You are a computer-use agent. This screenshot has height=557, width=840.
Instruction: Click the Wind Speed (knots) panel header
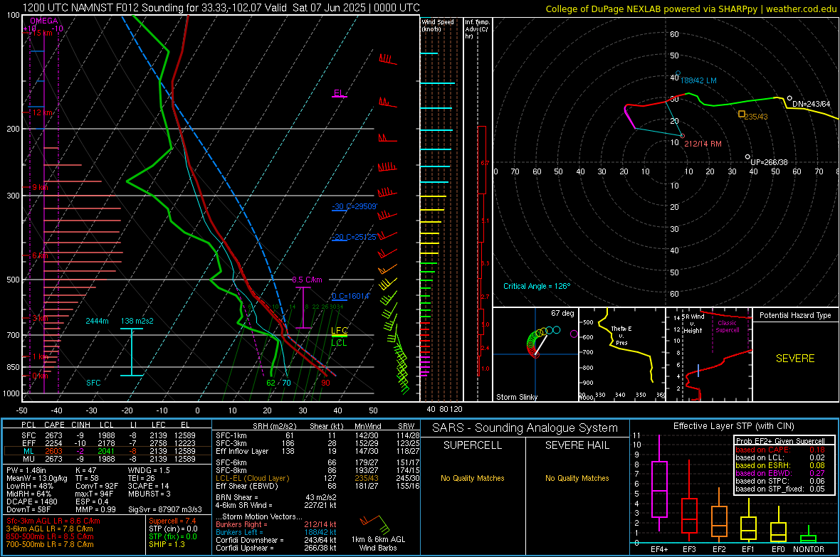(x=438, y=25)
